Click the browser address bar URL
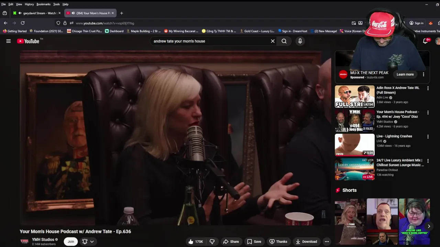 pyautogui.click(x=105, y=23)
